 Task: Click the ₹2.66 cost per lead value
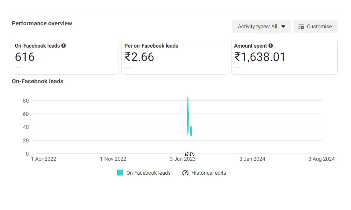(139, 57)
